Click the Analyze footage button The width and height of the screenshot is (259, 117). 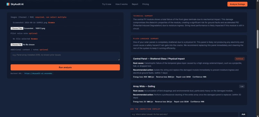(237, 4)
